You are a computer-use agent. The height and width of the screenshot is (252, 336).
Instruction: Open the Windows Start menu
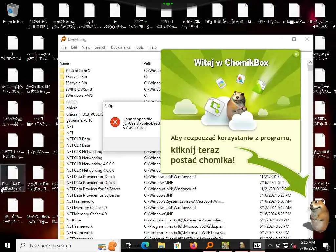pos(8,245)
